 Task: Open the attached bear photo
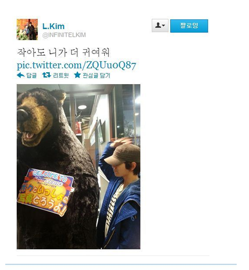pyautogui.click(x=78, y=167)
